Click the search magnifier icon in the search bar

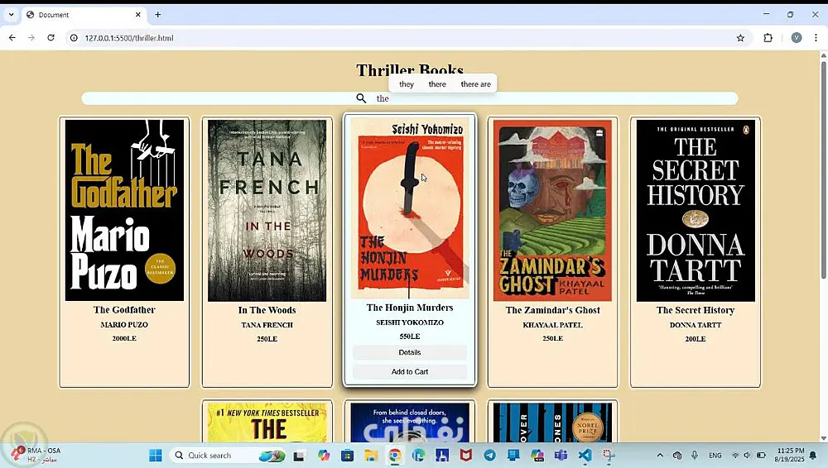coord(361,98)
